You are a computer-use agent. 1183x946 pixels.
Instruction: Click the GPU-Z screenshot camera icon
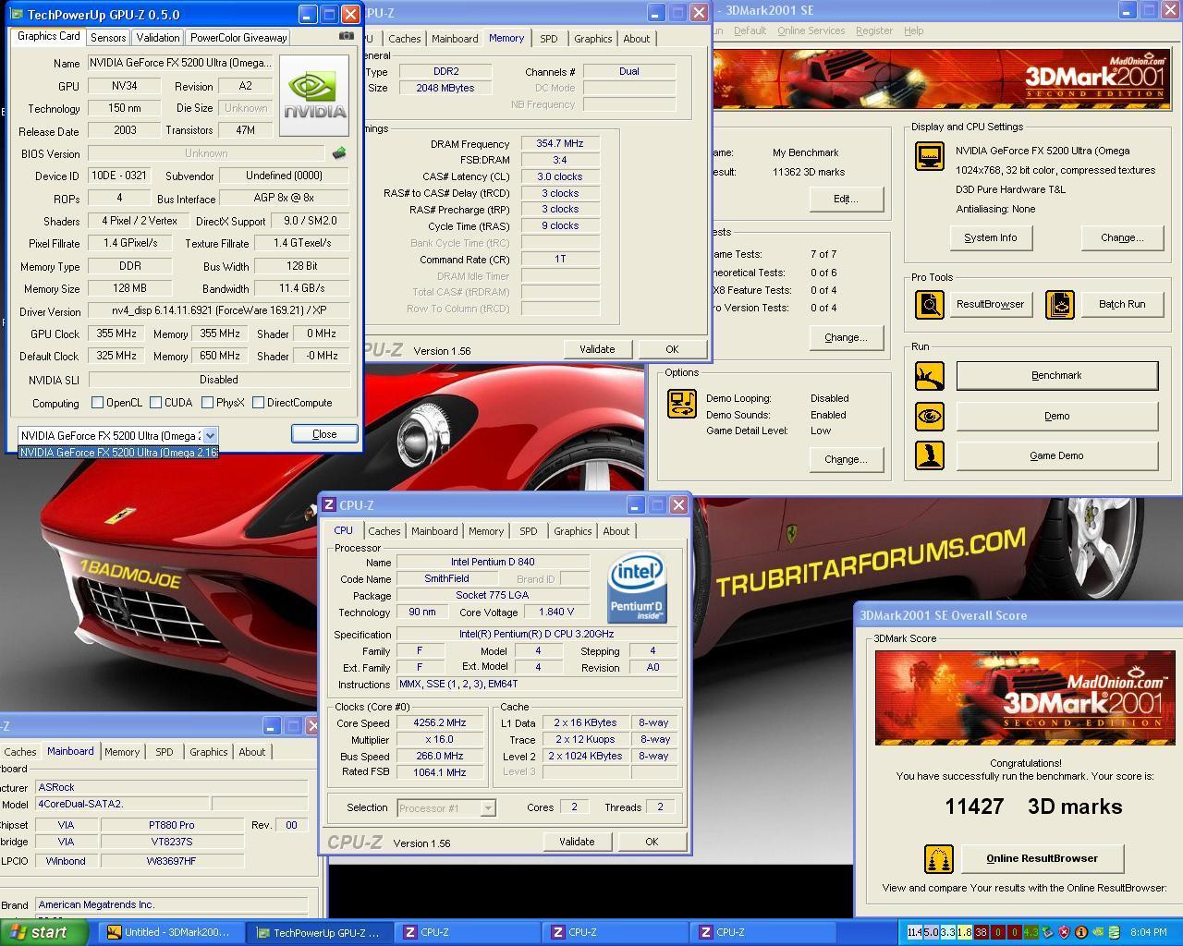(347, 36)
